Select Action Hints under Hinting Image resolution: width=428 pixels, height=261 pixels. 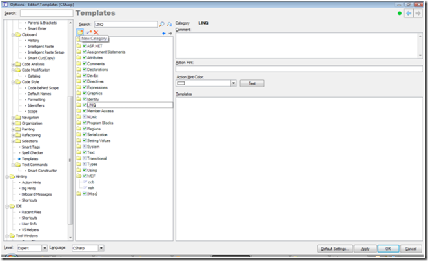pyautogui.click(x=32, y=182)
